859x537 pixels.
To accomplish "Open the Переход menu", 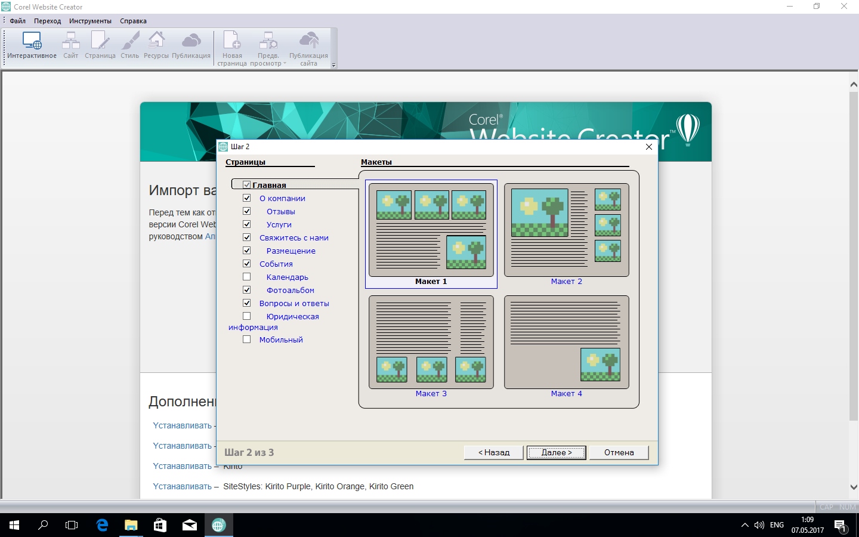I will 48,21.
